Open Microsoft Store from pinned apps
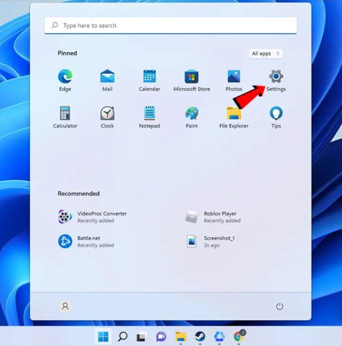 click(192, 80)
